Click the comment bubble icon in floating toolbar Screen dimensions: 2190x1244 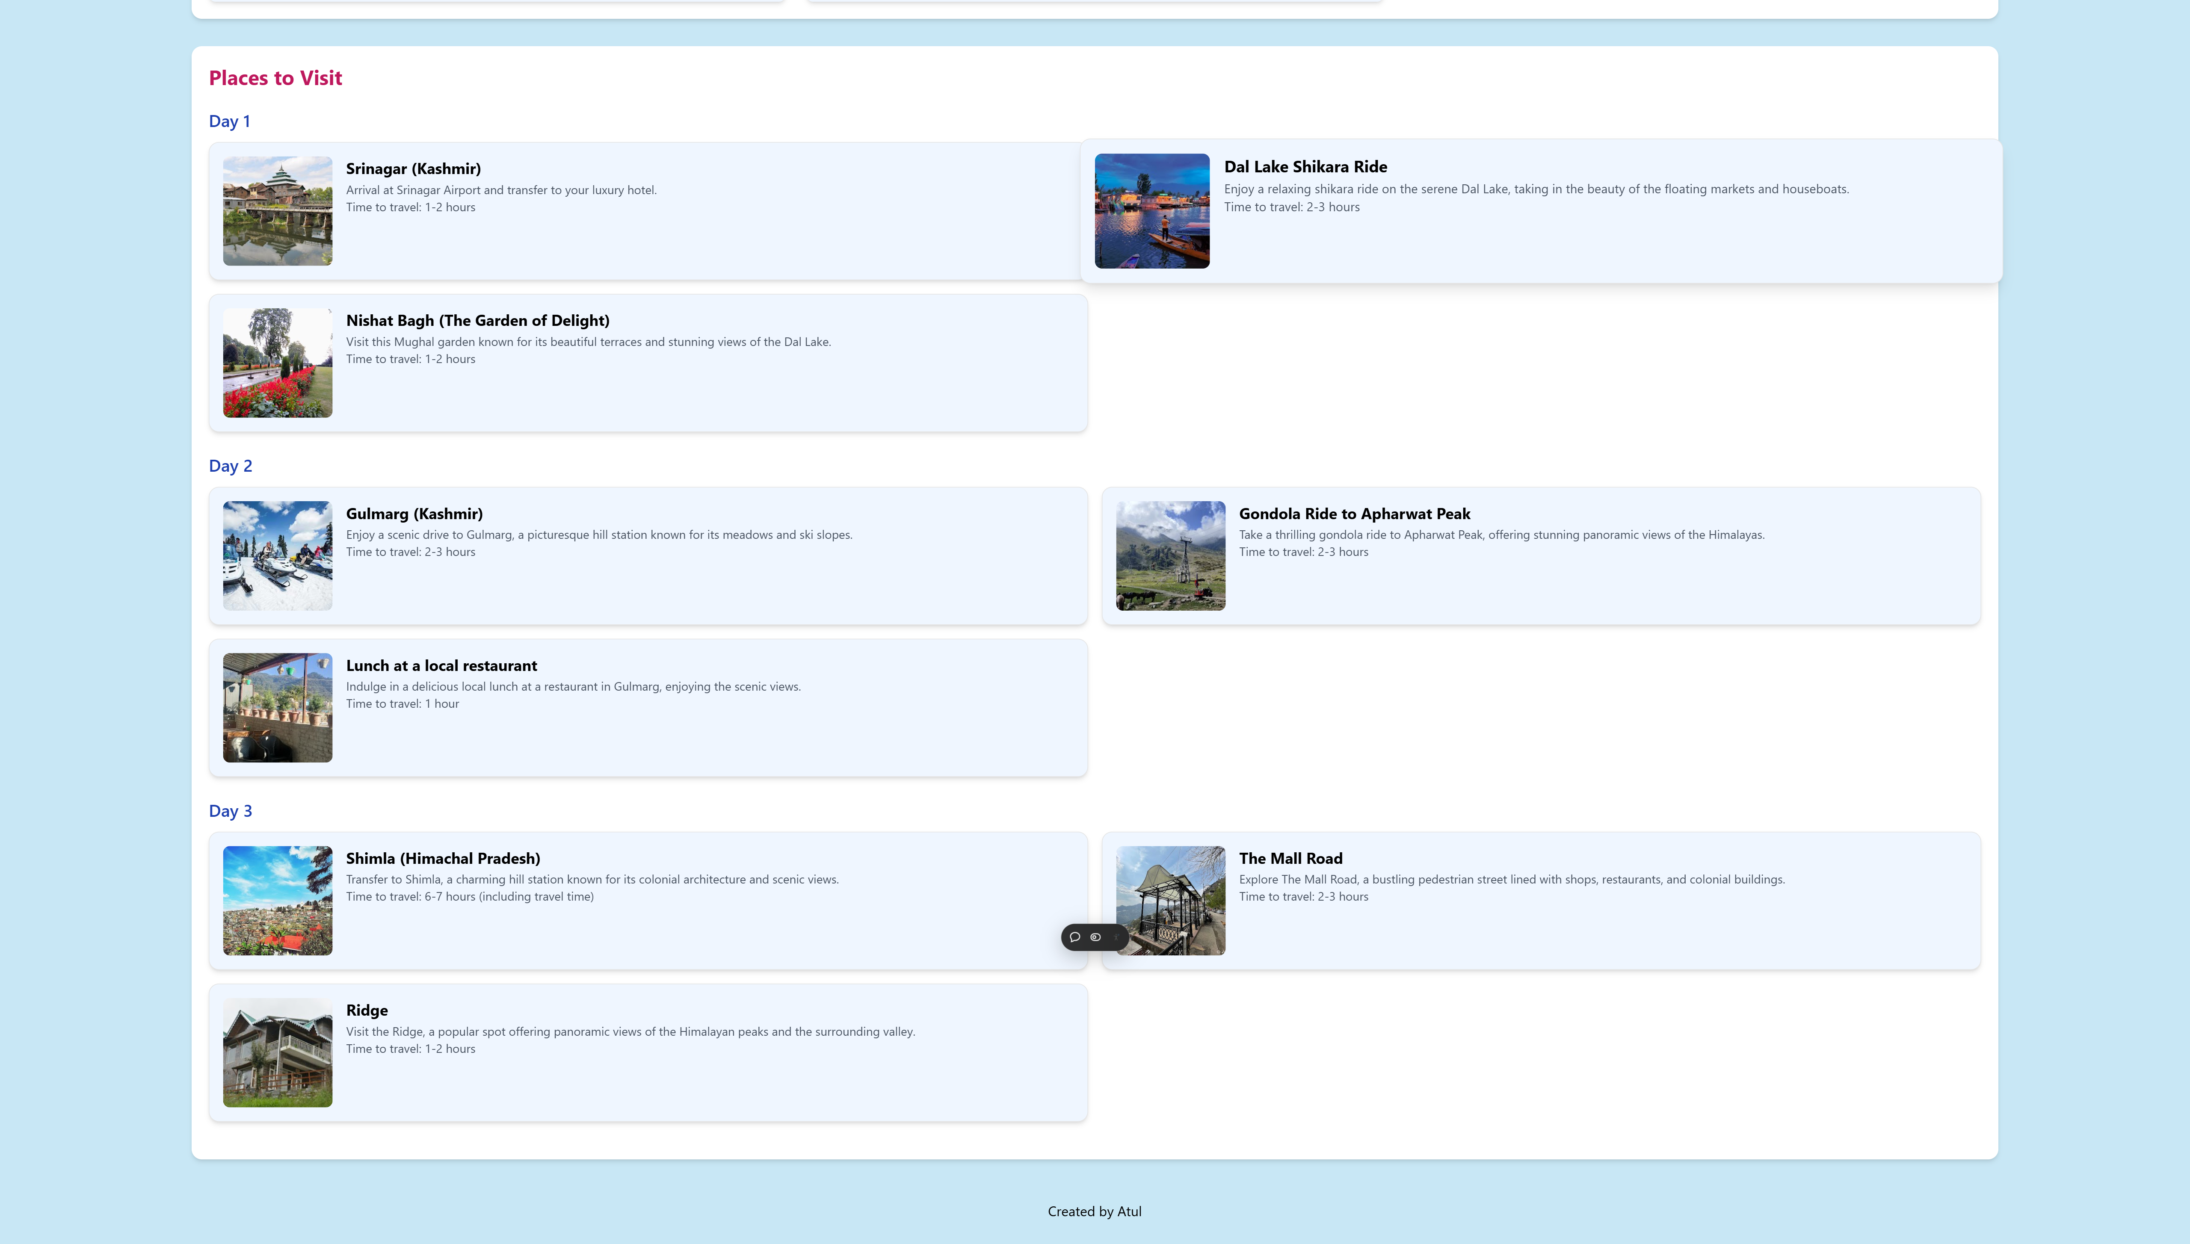(x=1075, y=937)
